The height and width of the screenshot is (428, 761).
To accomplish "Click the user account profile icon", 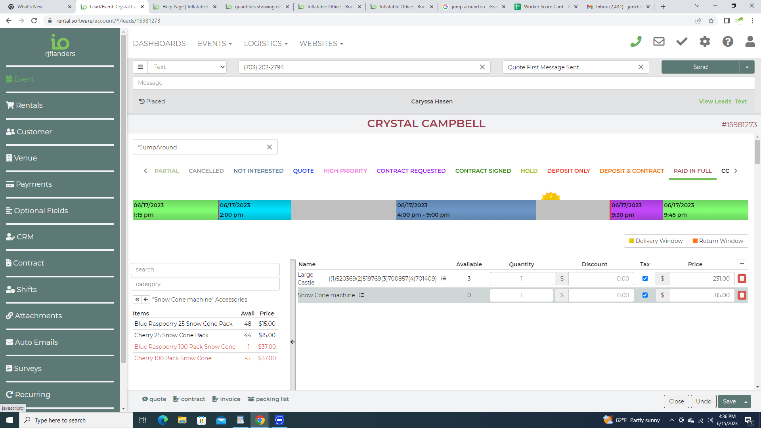I will (x=750, y=42).
